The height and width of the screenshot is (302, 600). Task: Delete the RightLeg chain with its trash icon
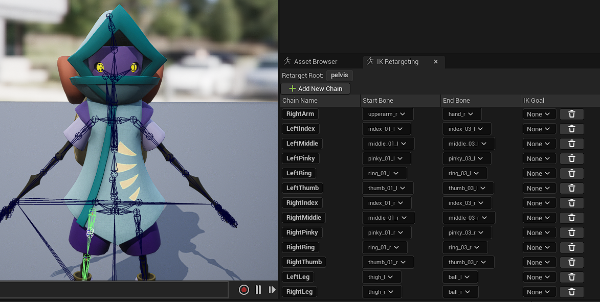(572, 292)
